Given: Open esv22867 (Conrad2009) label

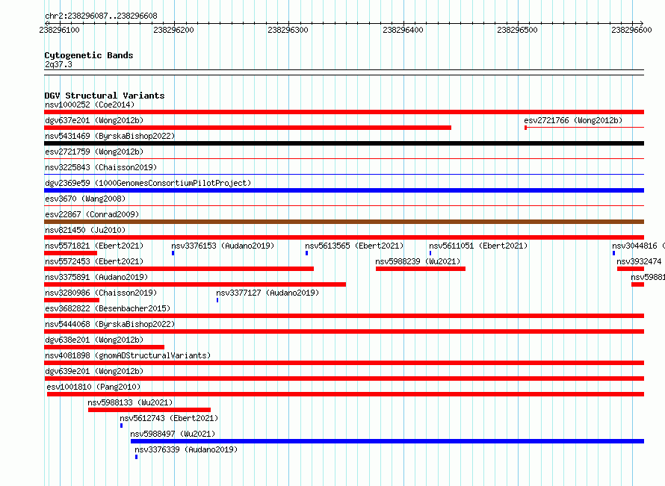Looking at the screenshot, I should (x=92, y=214).
